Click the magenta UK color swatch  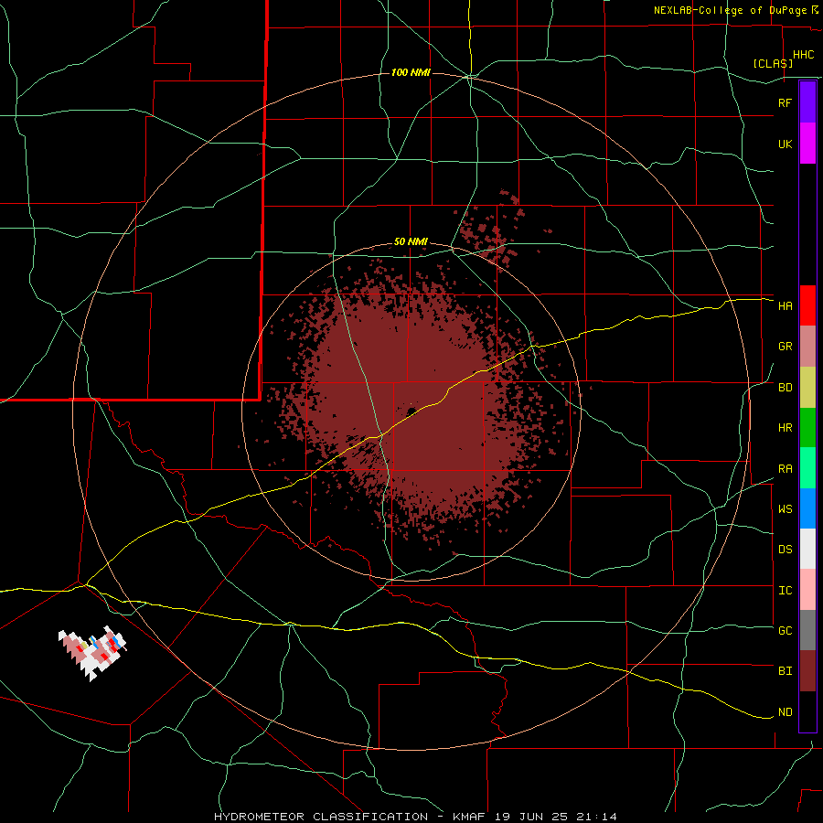pyautogui.click(x=807, y=144)
